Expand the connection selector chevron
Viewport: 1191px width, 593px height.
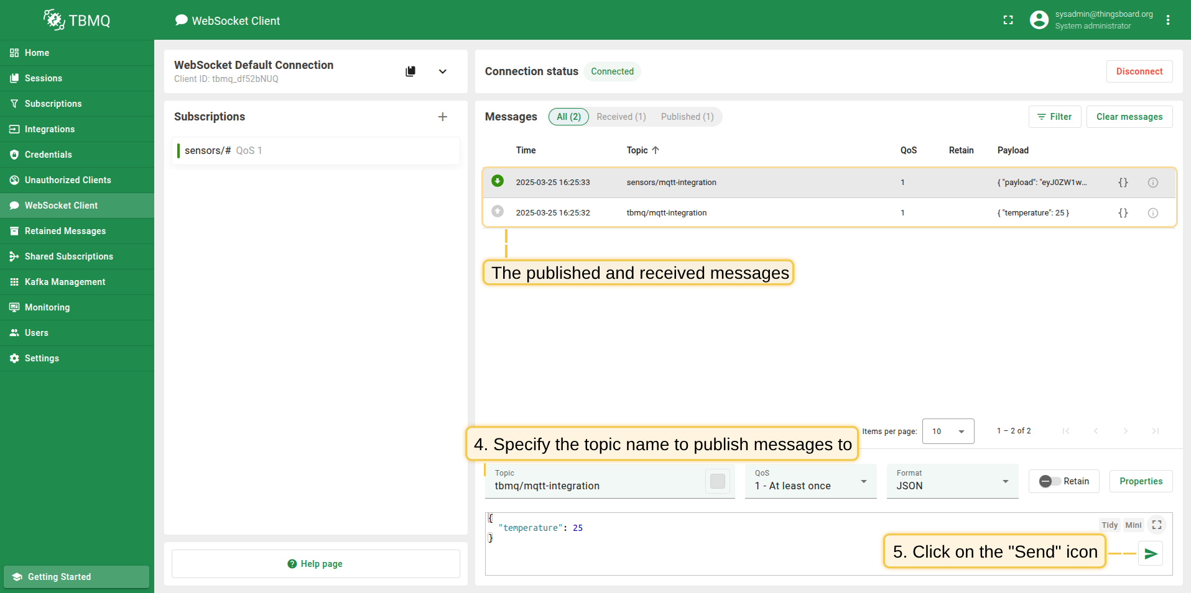click(x=442, y=71)
